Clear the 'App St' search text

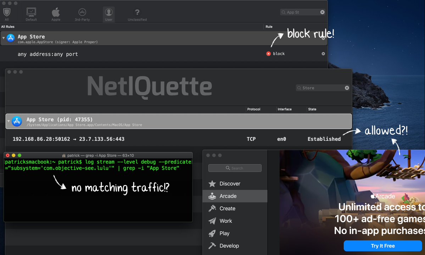pos(322,12)
